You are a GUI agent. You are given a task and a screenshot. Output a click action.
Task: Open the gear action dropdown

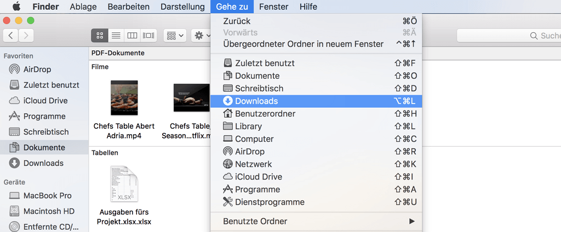201,36
